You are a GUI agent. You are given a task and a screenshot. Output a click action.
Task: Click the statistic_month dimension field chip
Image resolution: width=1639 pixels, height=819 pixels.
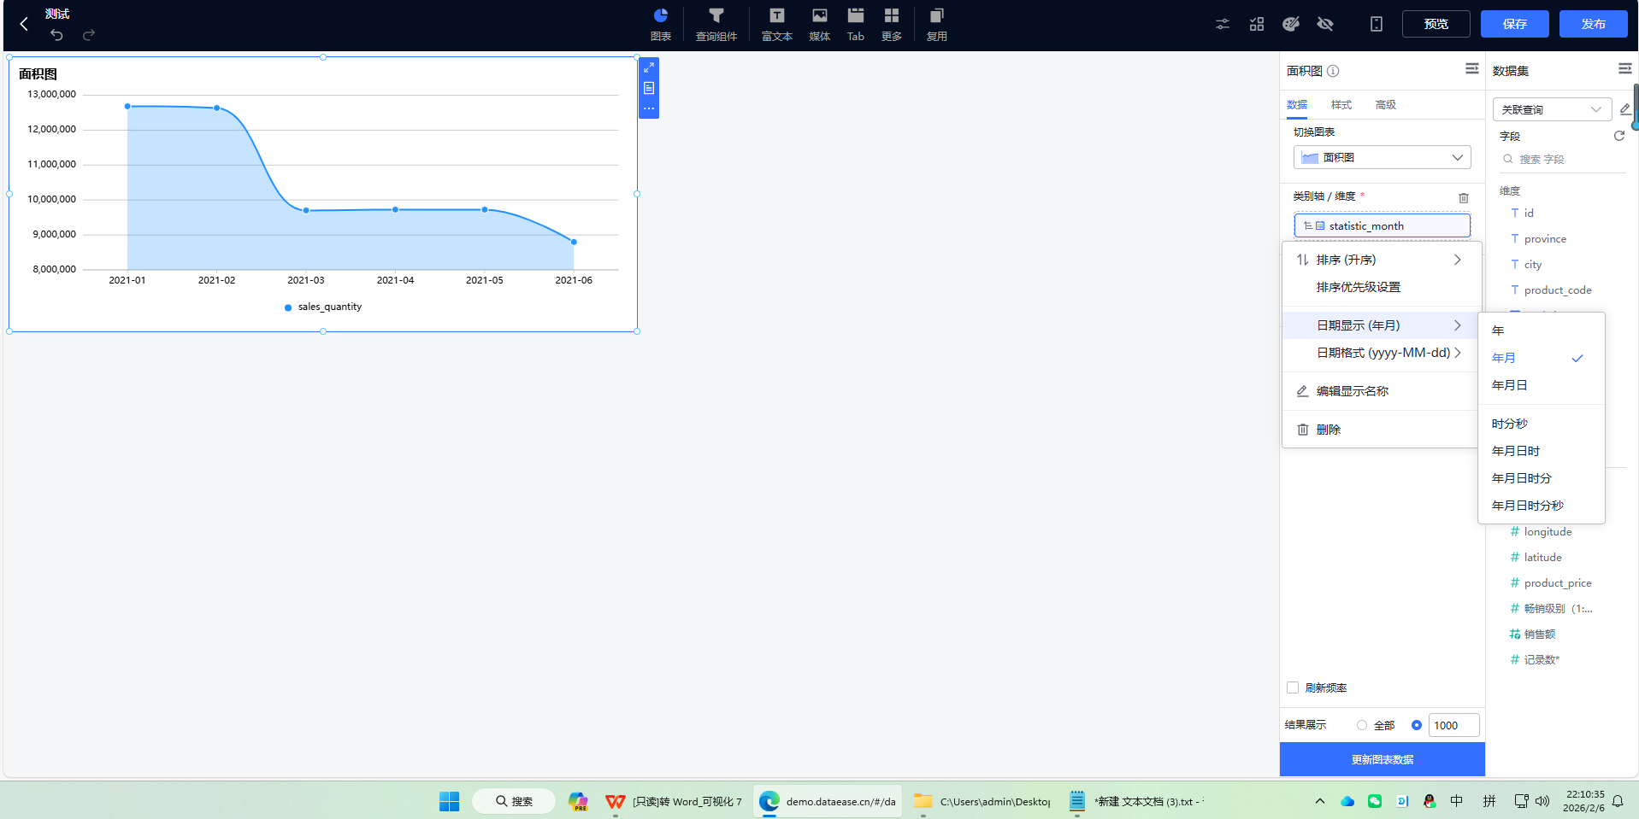point(1383,225)
